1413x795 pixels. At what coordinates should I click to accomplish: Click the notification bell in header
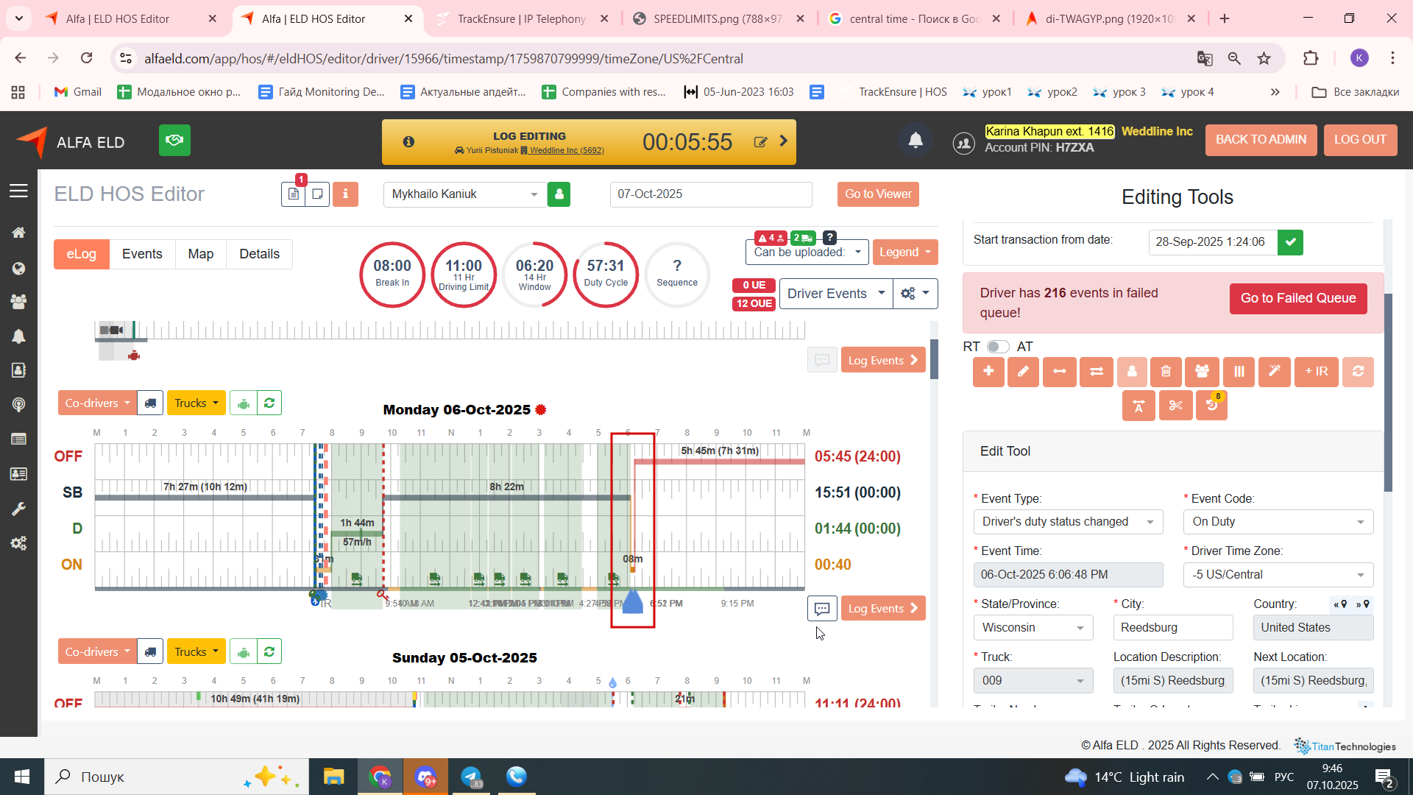click(916, 141)
